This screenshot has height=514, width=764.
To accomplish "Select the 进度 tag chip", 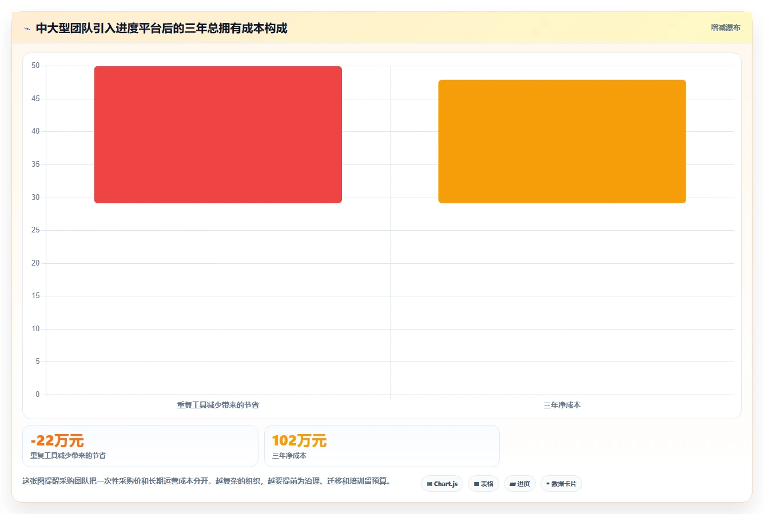I will point(520,484).
